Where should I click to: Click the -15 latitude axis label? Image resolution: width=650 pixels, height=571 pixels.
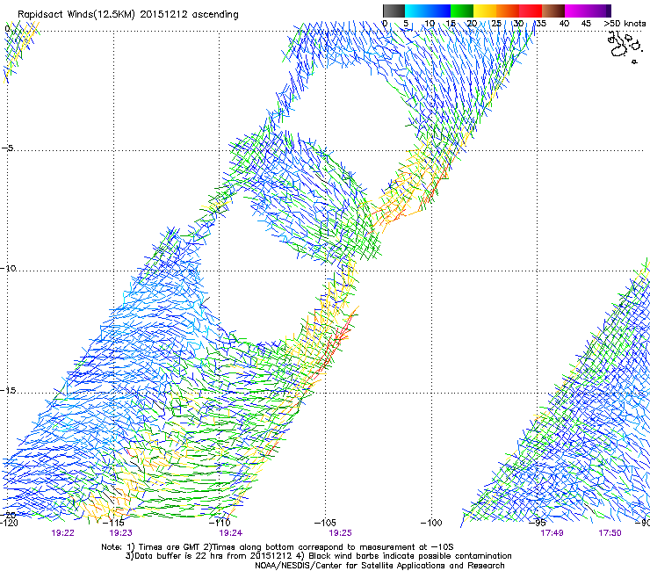coord(8,390)
